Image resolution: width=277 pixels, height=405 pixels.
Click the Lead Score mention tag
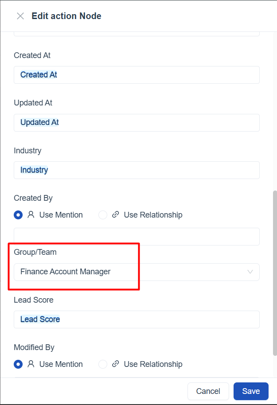coord(40,319)
